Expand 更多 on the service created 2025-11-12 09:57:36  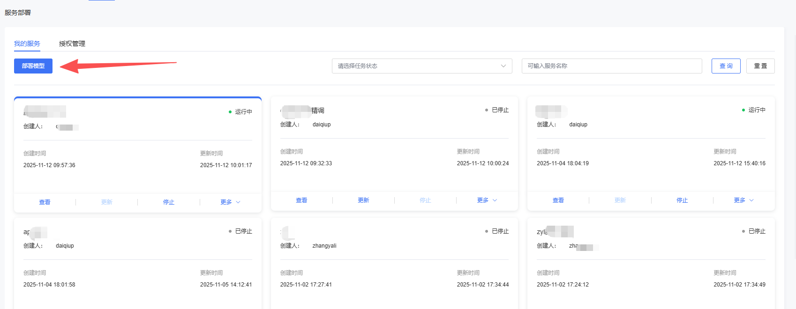click(x=230, y=202)
